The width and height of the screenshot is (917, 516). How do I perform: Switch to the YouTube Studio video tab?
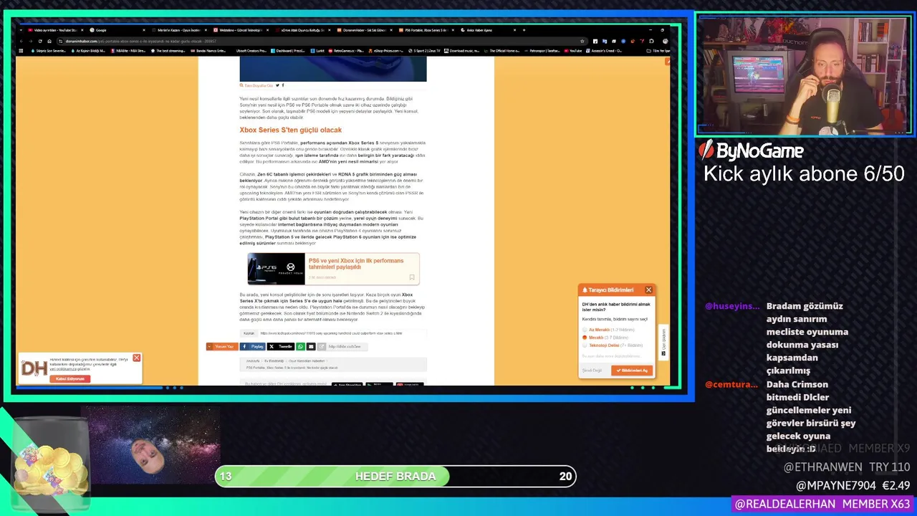(55, 30)
